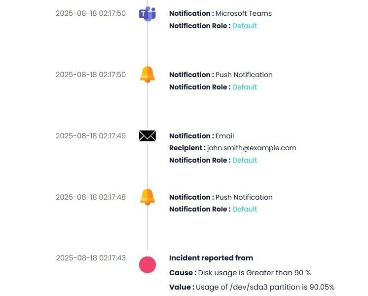Click the email envelope icon

point(147,136)
